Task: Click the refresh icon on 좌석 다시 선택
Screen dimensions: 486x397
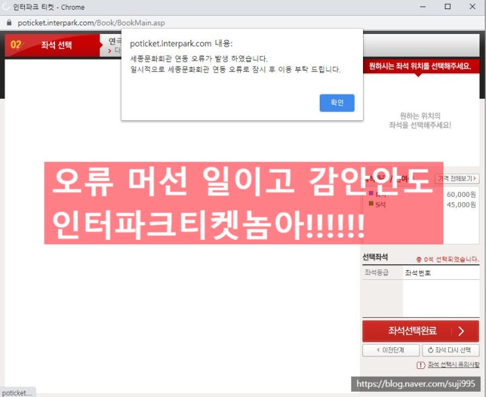Action: (430, 350)
